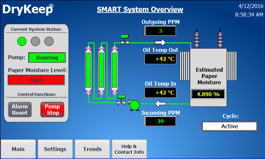The height and width of the screenshot is (159, 265).
Task: Select the upper outlet valve icon
Action: (x=125, y=40)
